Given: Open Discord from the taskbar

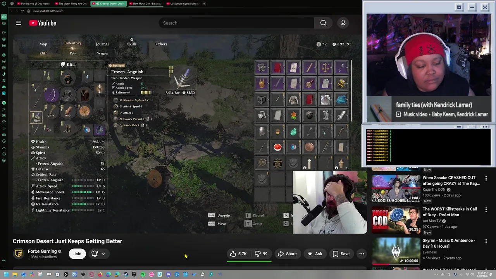Looking at the screenshot, I should point(168,274).
